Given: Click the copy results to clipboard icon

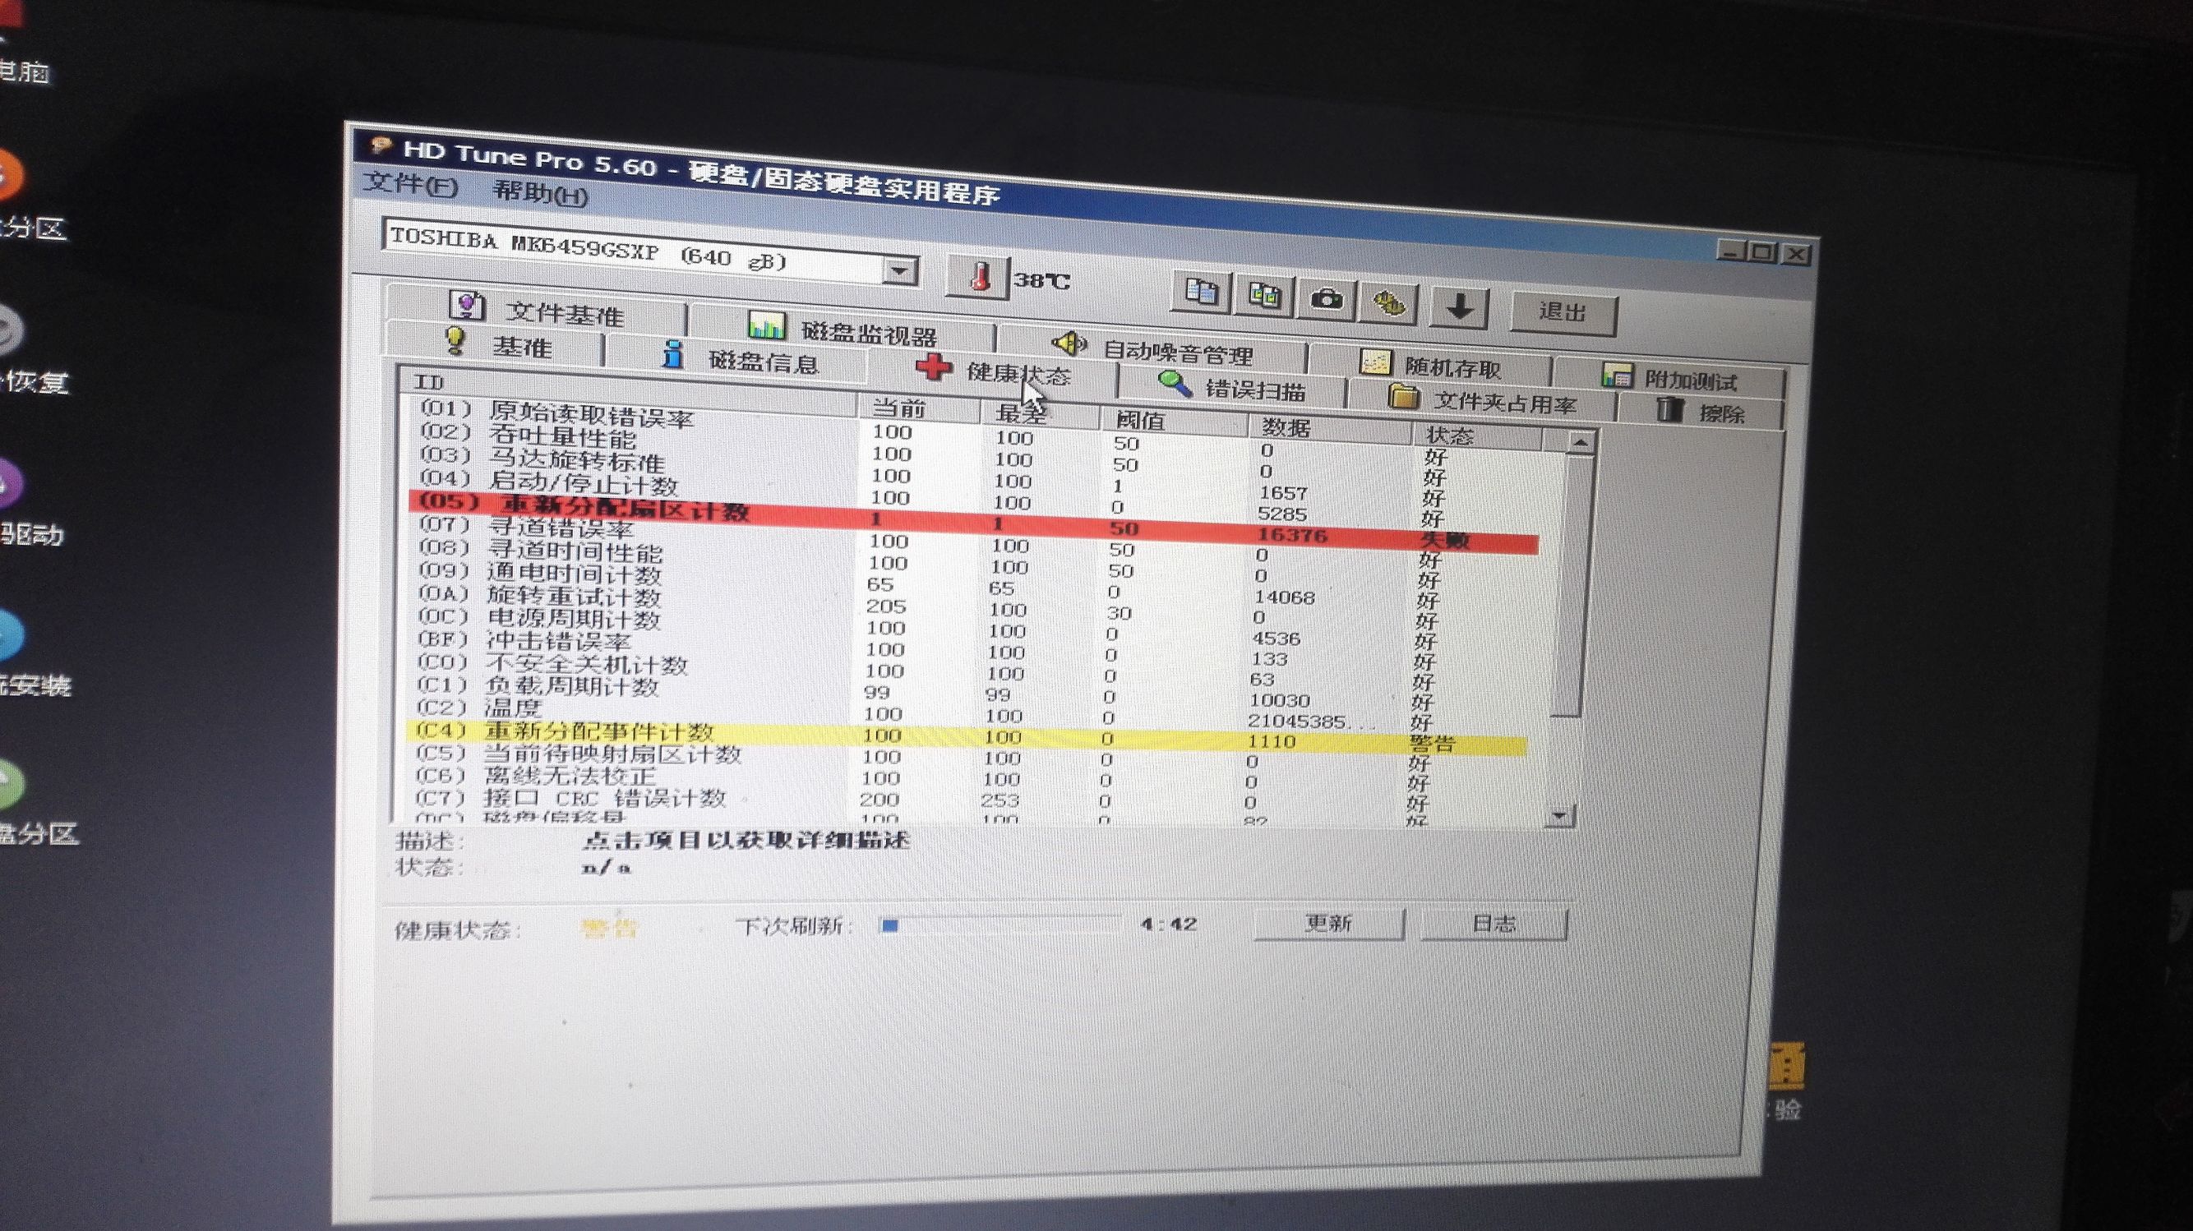Looking at the screenshot, I should coord(1203,293).
